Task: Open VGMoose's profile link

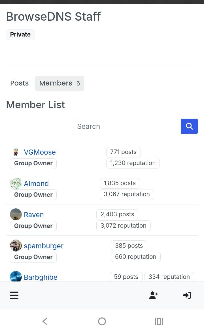Action: click(x=40, y=152)
